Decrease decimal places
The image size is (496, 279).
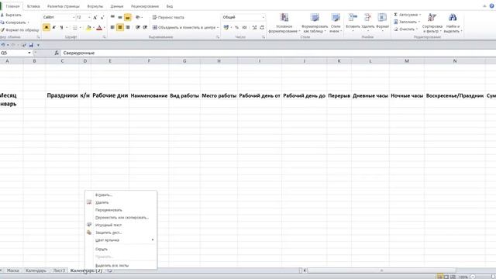262,28
